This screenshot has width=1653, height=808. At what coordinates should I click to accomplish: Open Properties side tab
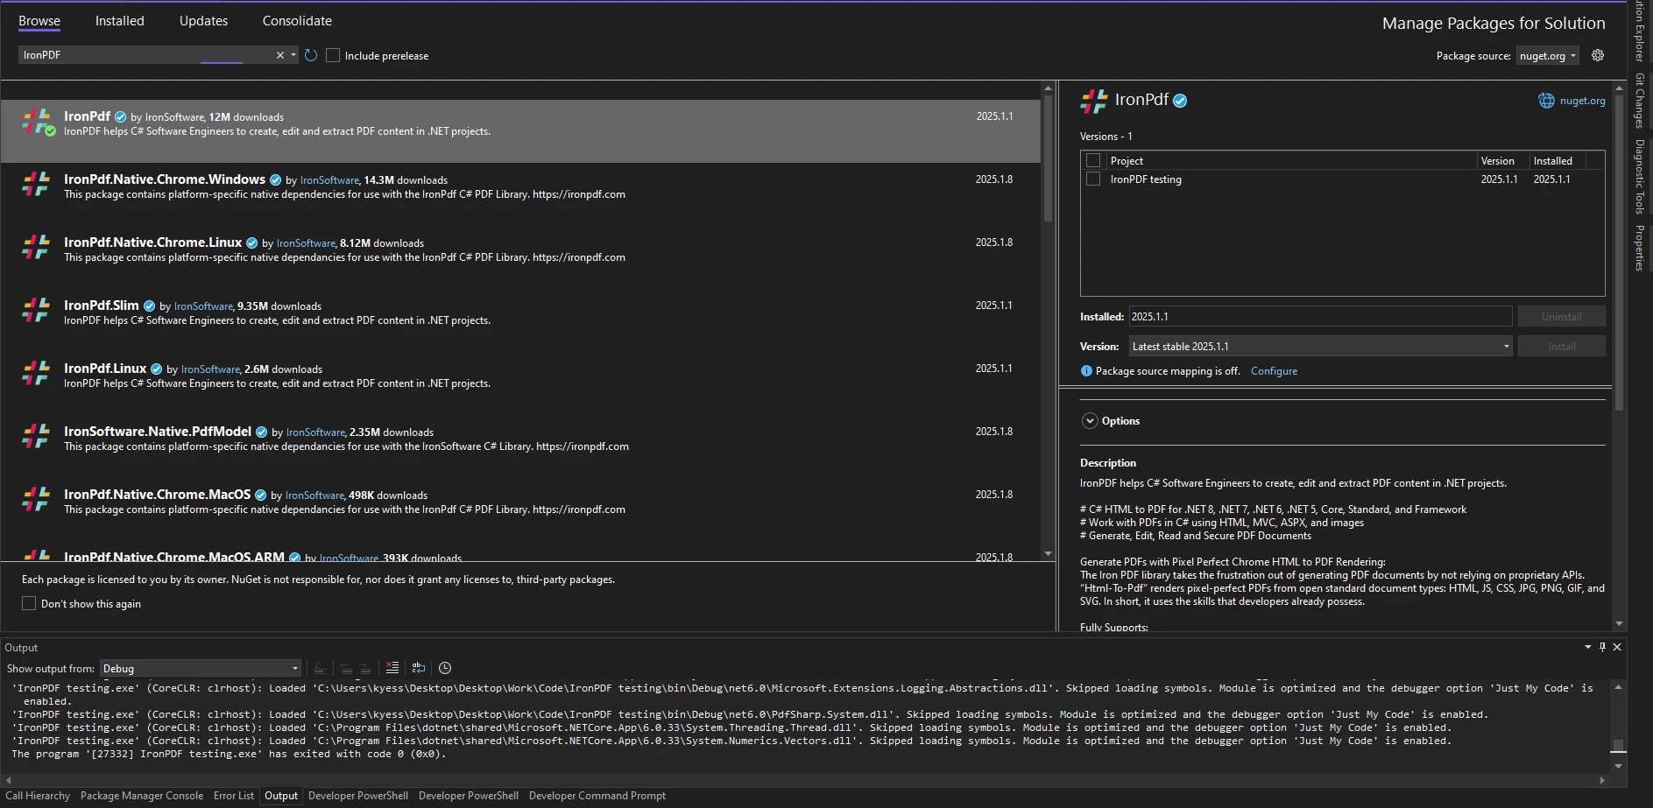point(1640,248)
